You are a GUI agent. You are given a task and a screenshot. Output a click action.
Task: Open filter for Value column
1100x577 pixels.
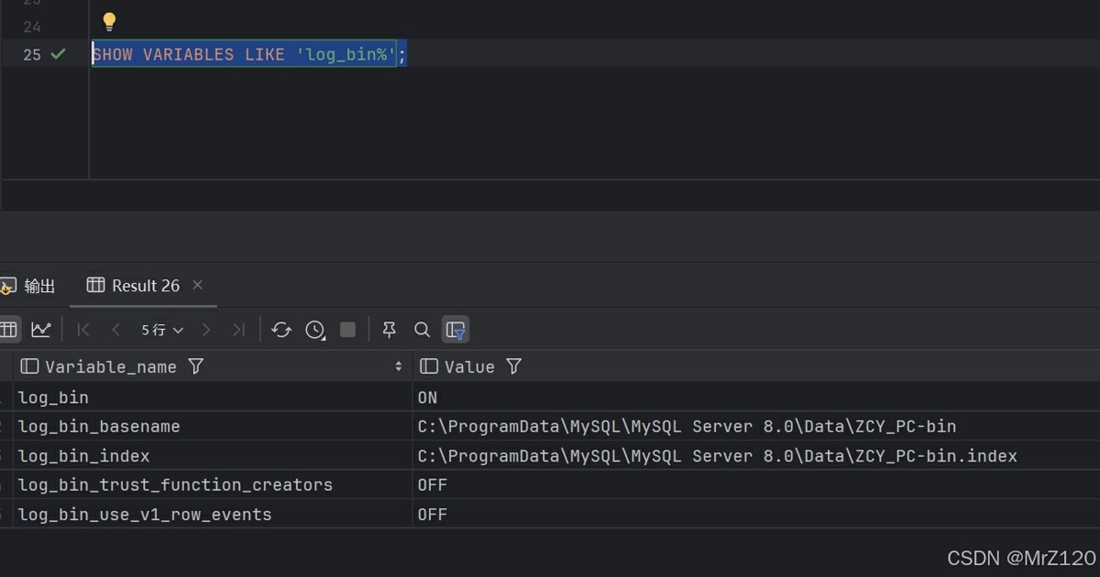[x=513, y=366]
